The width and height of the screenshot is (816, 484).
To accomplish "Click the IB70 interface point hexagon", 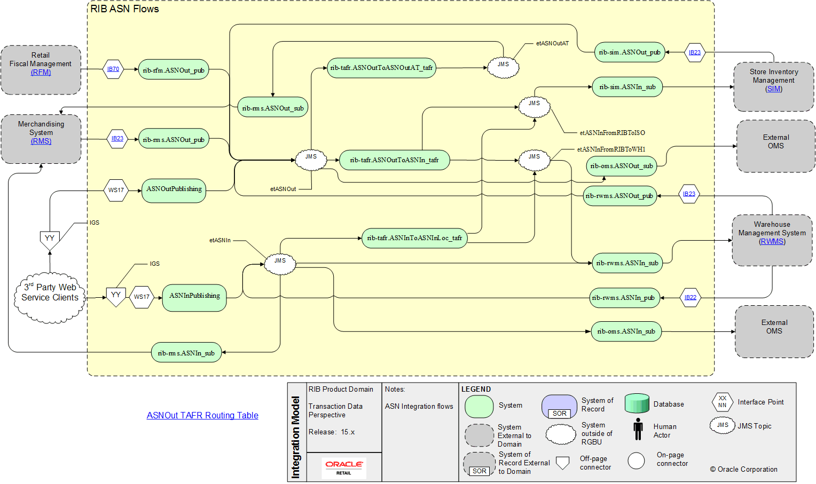I will click(113, 69).
